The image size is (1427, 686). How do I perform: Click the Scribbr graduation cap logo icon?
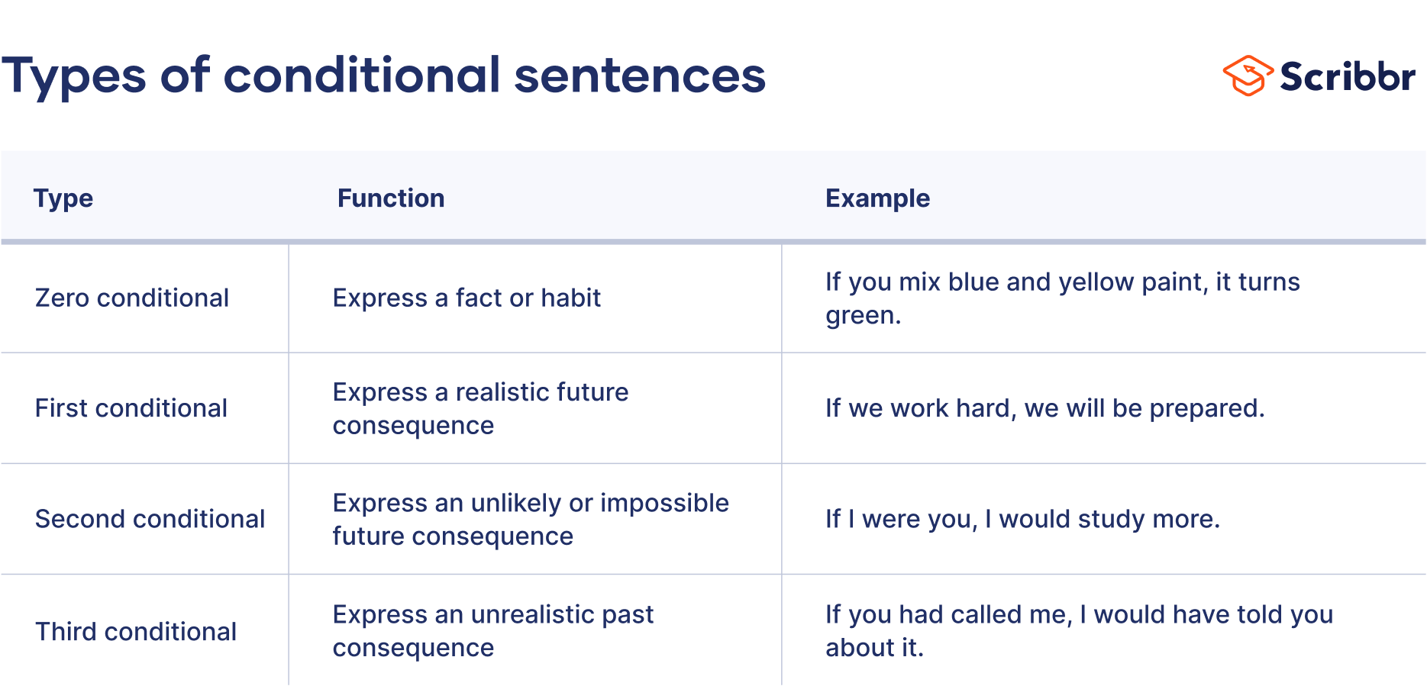[1248, 76]
